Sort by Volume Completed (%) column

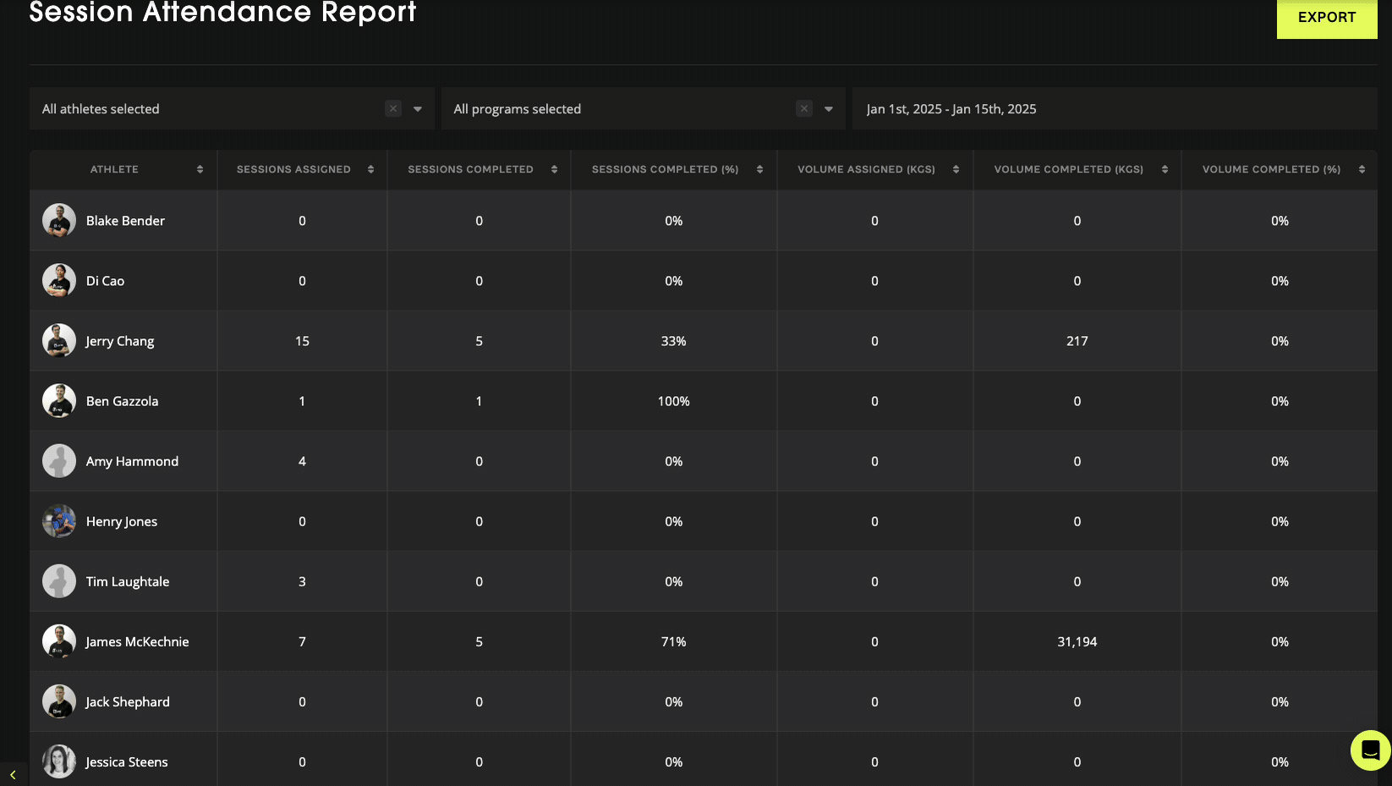[1362, 169]
